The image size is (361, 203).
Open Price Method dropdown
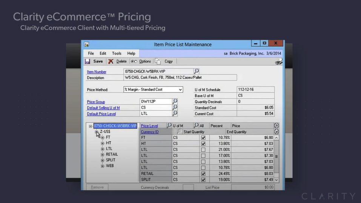point(180,90)
